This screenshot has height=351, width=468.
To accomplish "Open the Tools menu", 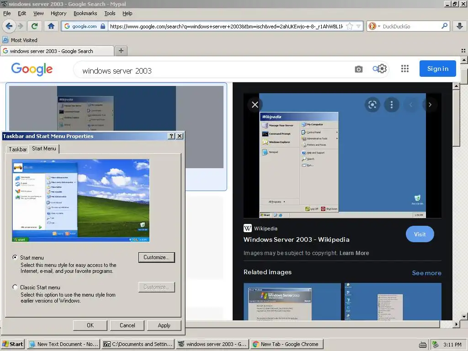I will pos(110,13).
